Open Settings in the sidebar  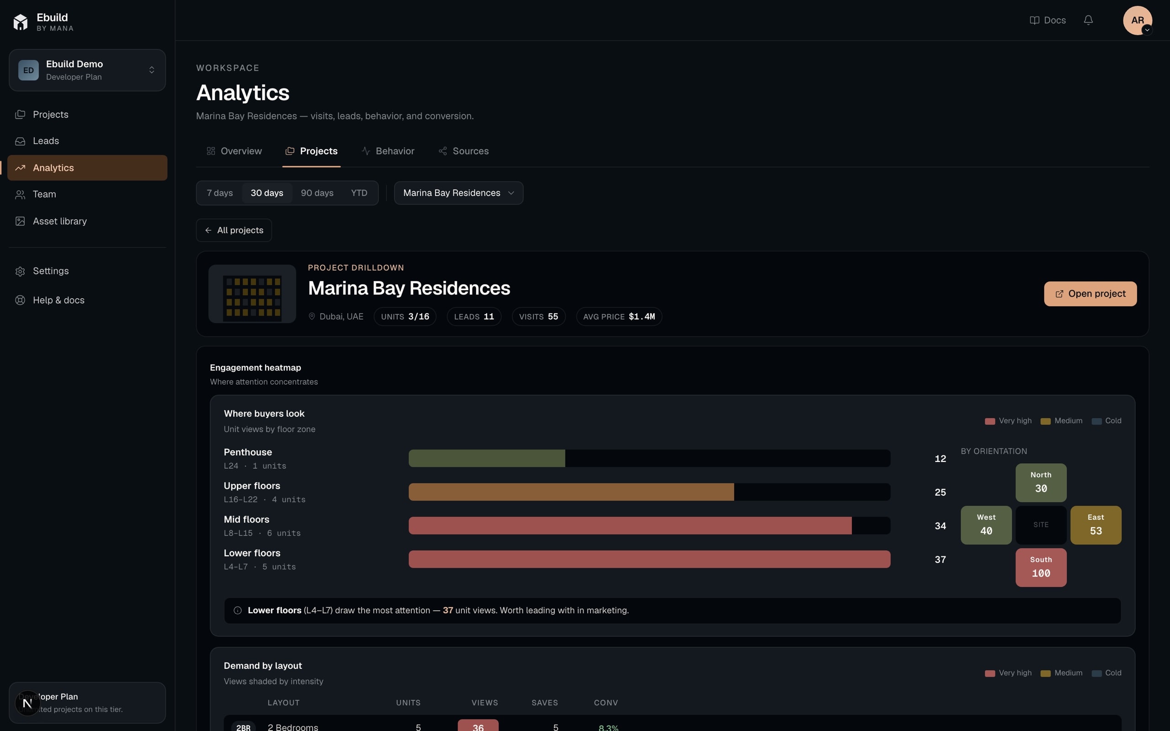[x=87, y=271]
